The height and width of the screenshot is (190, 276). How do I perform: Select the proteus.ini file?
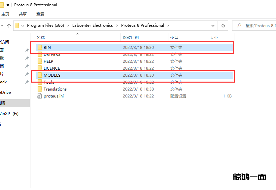tap(53, 96)
